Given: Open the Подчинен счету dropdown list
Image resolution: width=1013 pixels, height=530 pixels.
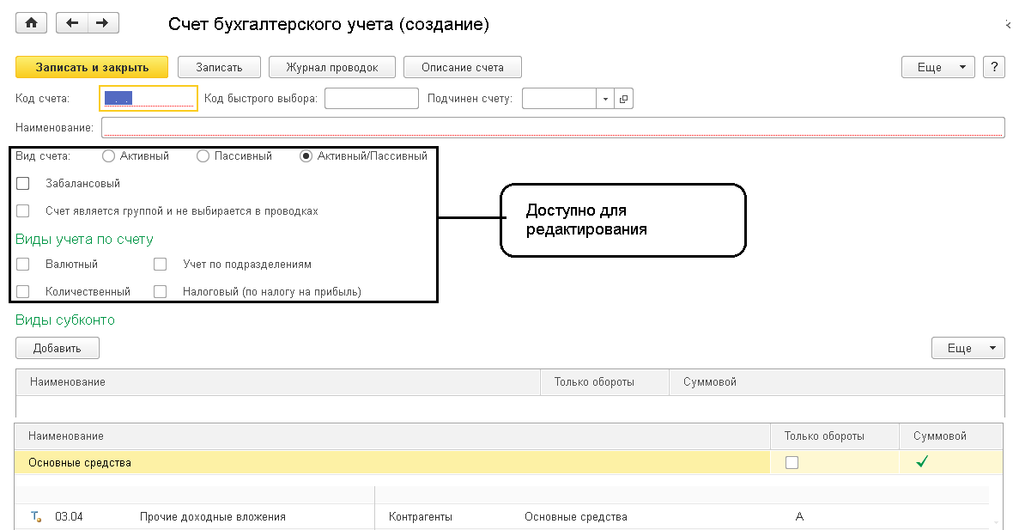Looking at the screenshot, I should 605,99.
